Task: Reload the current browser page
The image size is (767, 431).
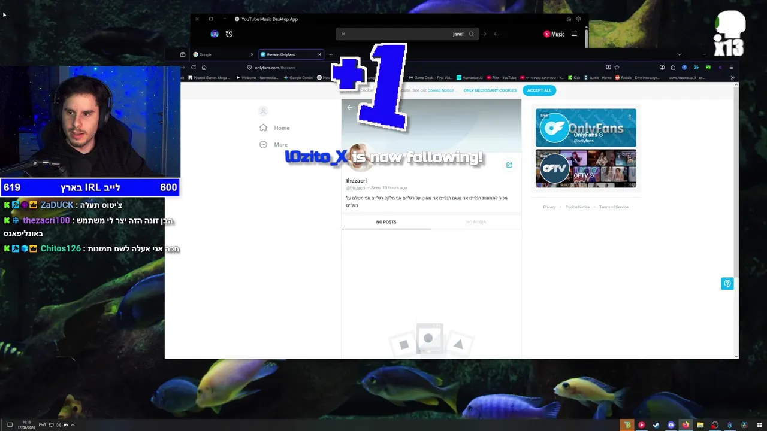Action: (194, 67)
